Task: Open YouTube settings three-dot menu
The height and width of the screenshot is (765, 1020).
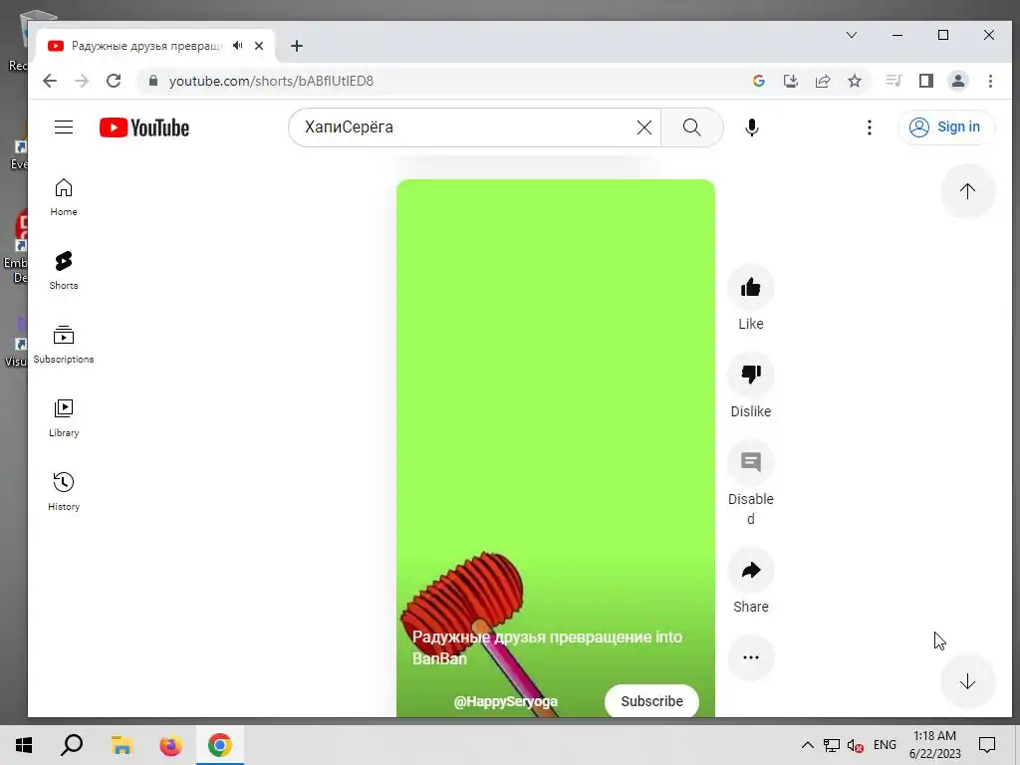Action: click(x=869, y=127)
